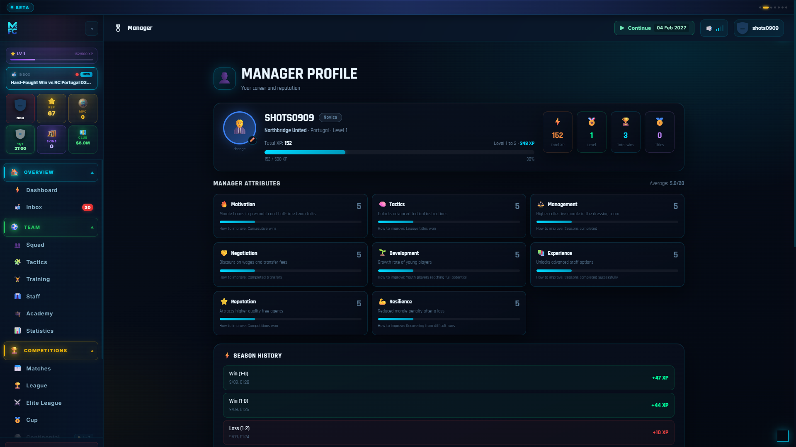The image size is (796, 447).
Task: Click the 3 Total wins trophy card
Action: 626,132
